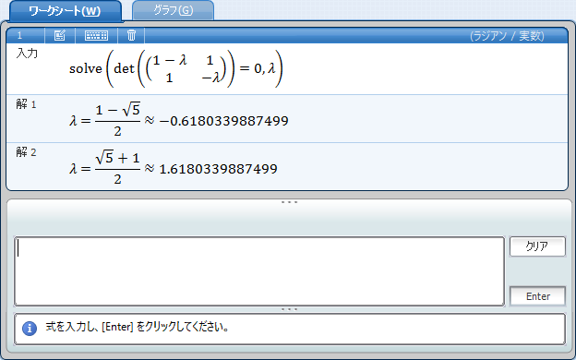Click the クリア button

(537, 246)
